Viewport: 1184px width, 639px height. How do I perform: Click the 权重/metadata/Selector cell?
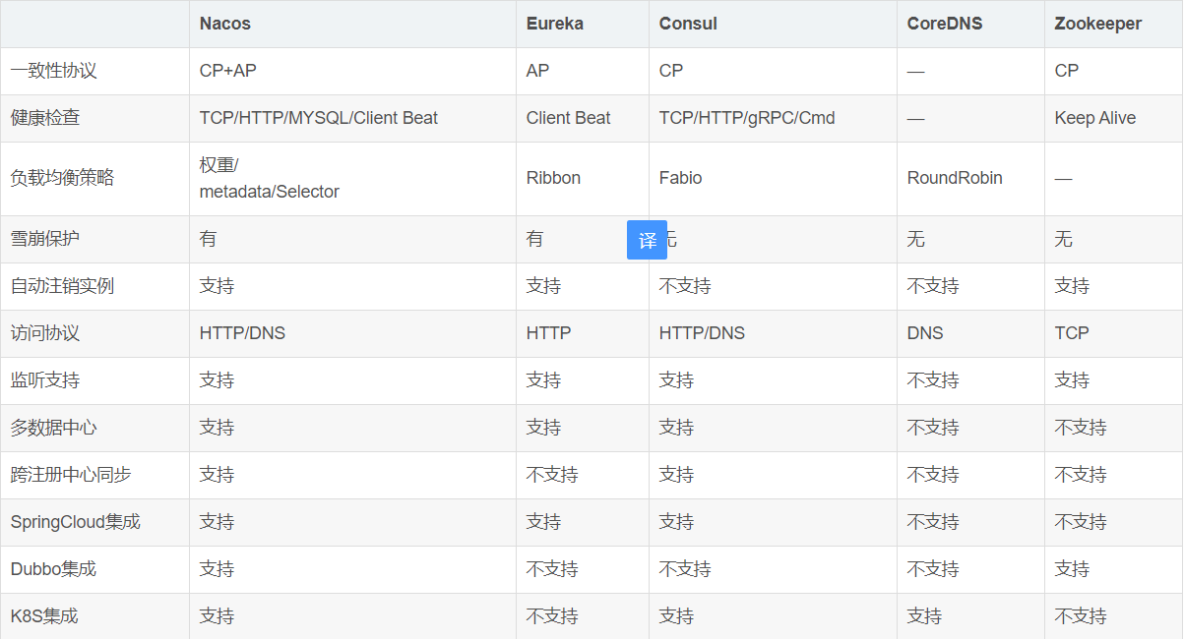pyautogui.click(x=270, y=178)
